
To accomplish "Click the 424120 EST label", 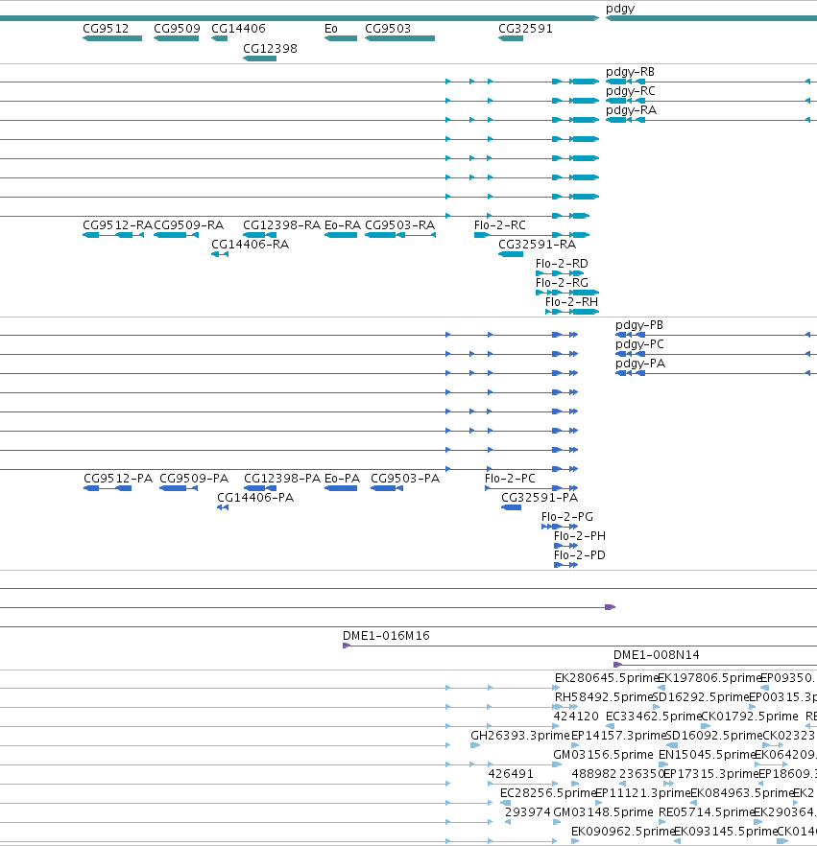I will [x=576, y=717].
